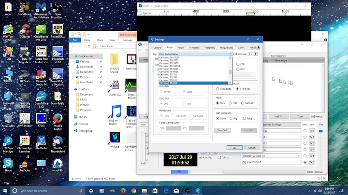Click the Tune button in WSJT-X

click(300, 116)
